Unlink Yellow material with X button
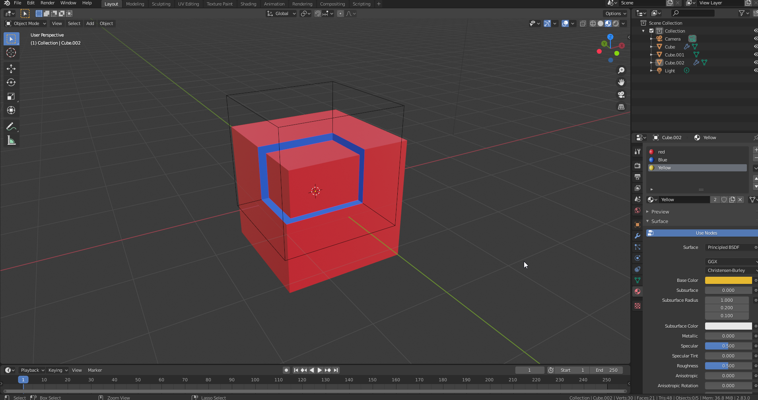This screenshot has height=400, width=758. (740, 200)
